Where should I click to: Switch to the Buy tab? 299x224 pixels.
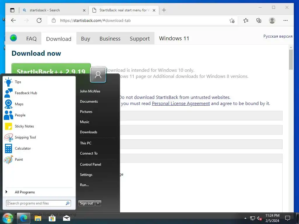(86, 39)
